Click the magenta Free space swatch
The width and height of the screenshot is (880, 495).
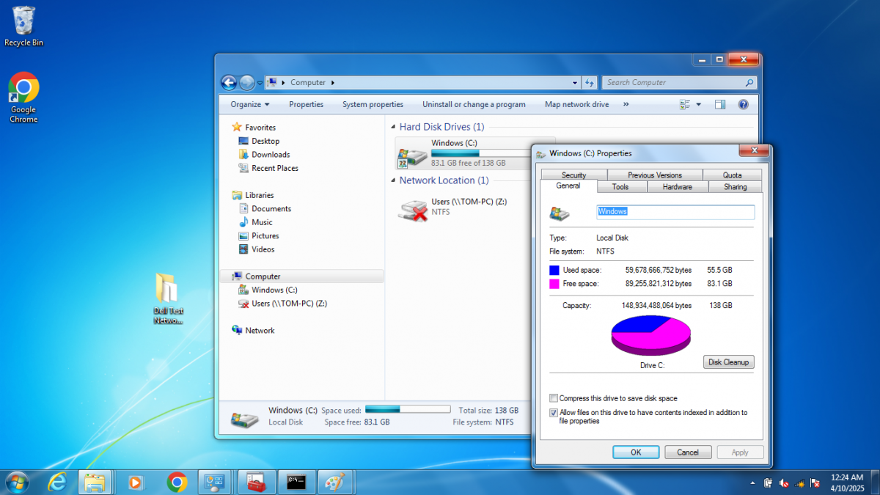pyautogui.click(x=554, y=283)
